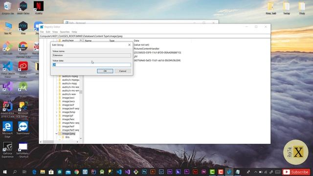Select the image/avif key
The width and height of the screenshot is (313, 176).
[x=68, y=105]
